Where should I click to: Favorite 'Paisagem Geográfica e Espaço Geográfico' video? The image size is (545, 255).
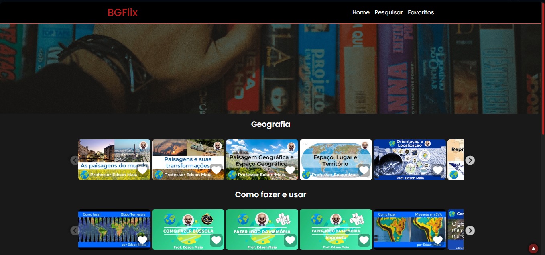pyautogui.click(x=290, y=170)
